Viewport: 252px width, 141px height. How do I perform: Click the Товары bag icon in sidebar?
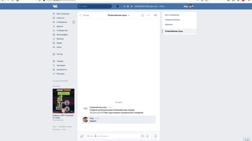[54, 61]
